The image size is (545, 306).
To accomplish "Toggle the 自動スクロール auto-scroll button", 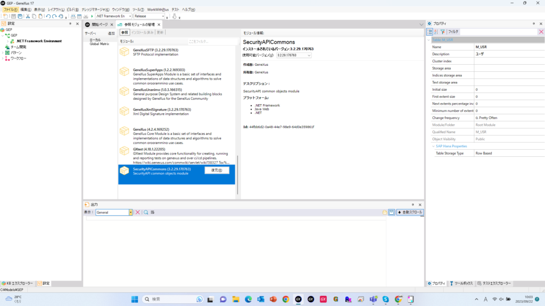I will [x=410, y=212].
